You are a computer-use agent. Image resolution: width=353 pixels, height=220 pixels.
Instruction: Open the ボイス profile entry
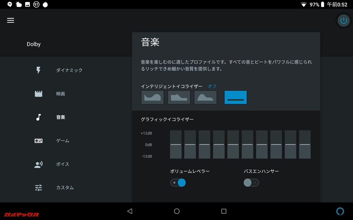tap(62, 164)
